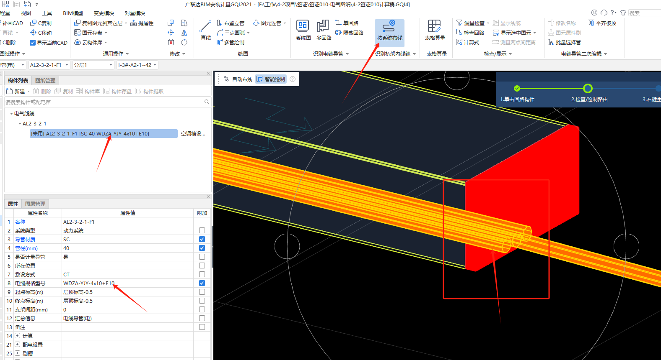Run the 漏量检查 missing quantity check
This screenshot has height=360, width=661.
click(x=473, y=23)
